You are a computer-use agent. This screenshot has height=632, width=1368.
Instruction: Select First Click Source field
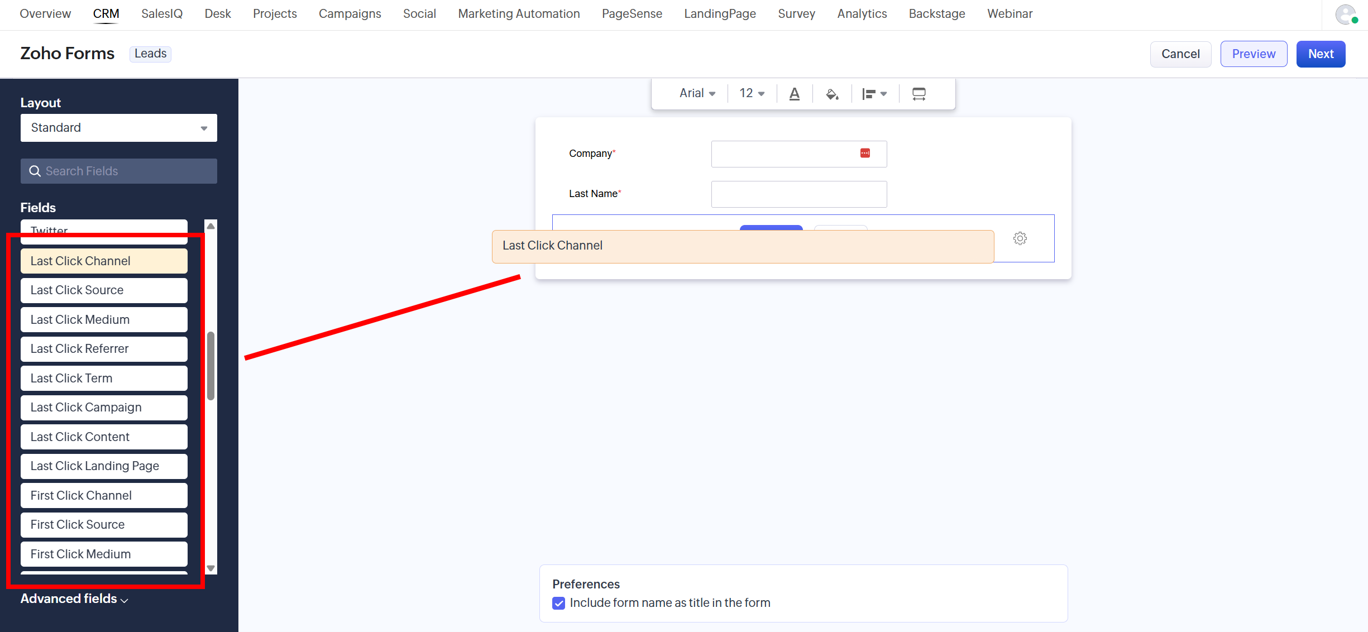click(104, 525)
